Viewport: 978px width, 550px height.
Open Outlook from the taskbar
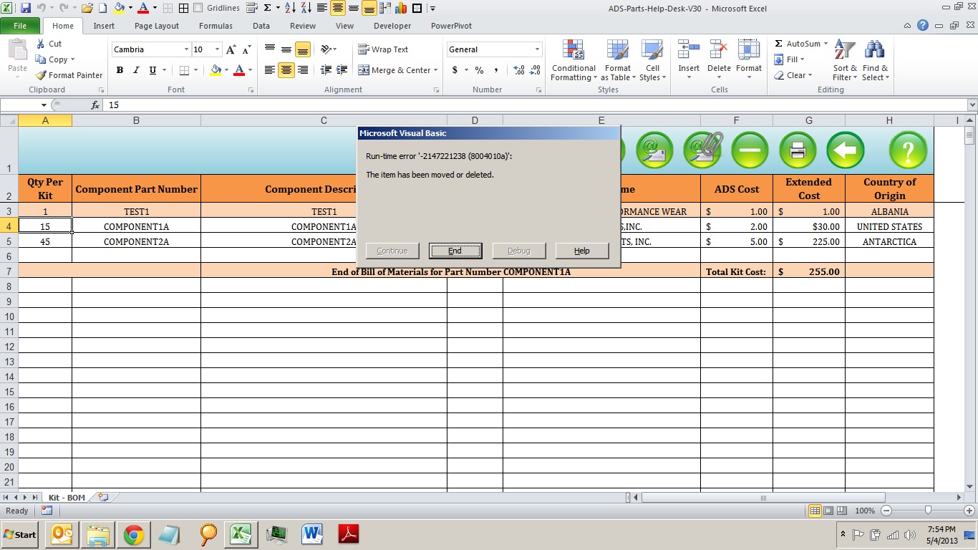click(61, 534)
